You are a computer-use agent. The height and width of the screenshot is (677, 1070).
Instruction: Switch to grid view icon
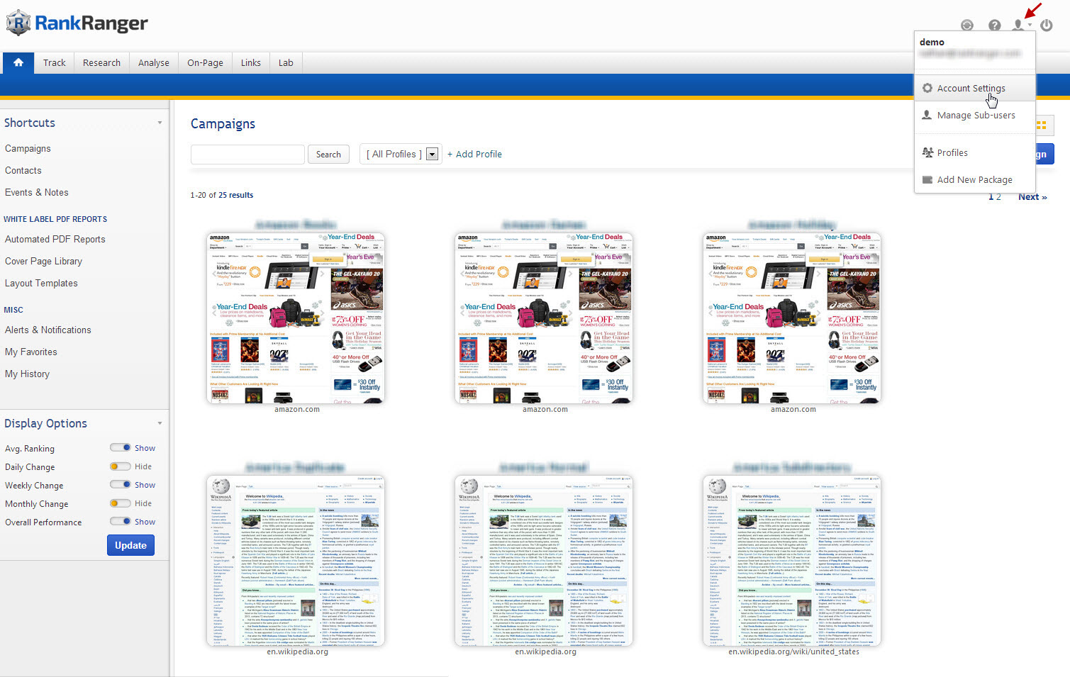[x=1042, y=125]
